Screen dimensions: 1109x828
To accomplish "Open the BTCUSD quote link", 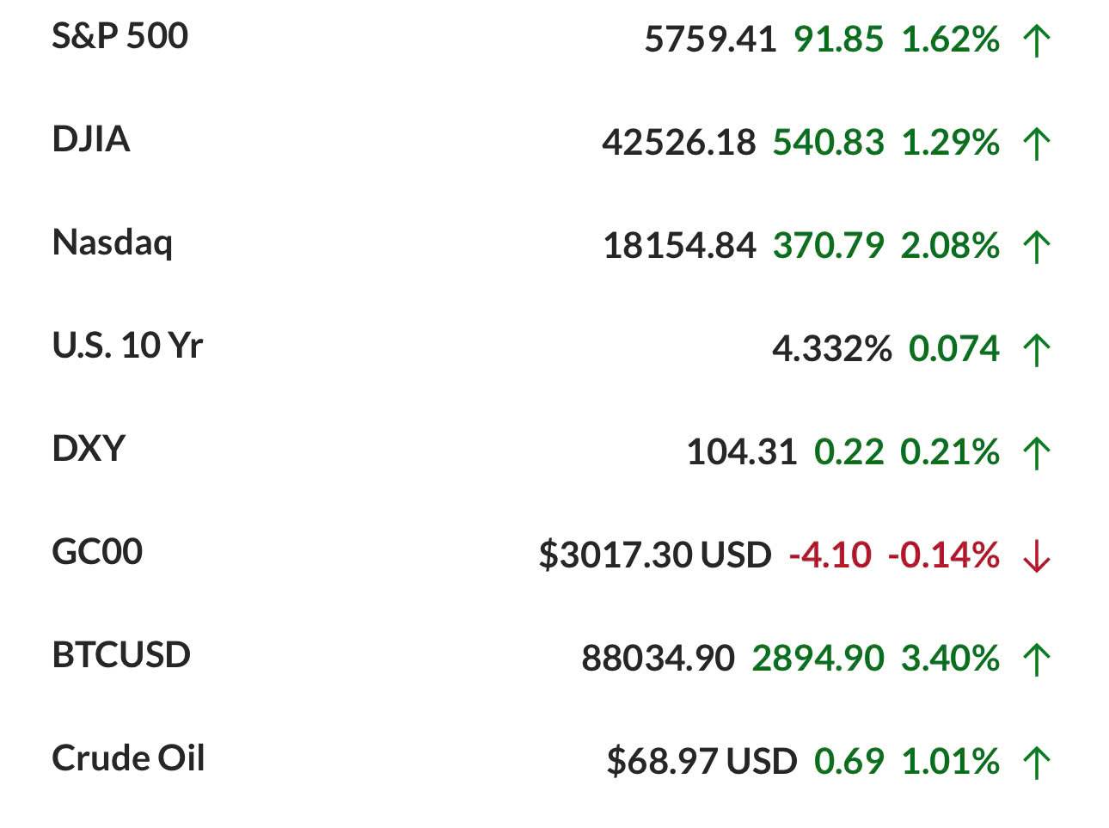I will [x=121, y=655].
